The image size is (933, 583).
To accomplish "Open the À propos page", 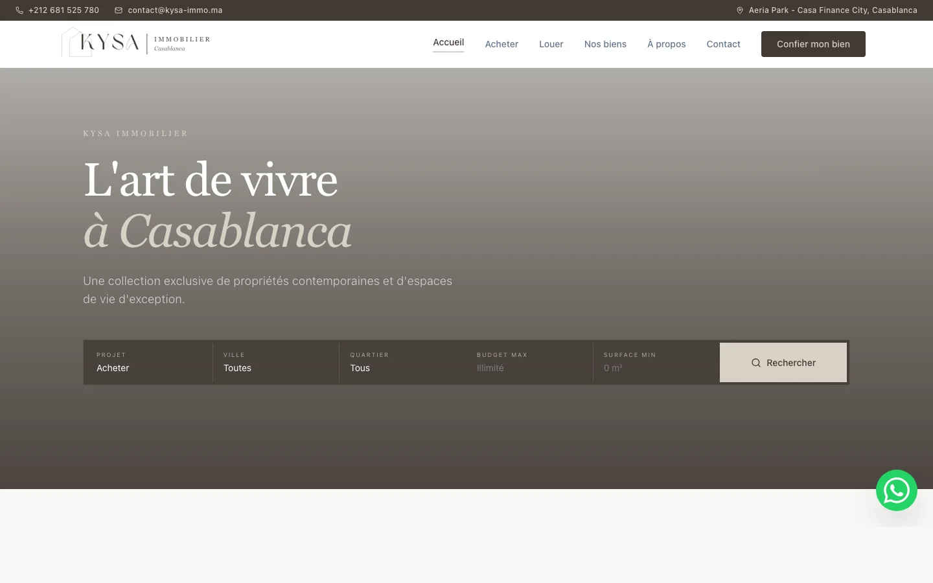I will click(x=666, y=43).
